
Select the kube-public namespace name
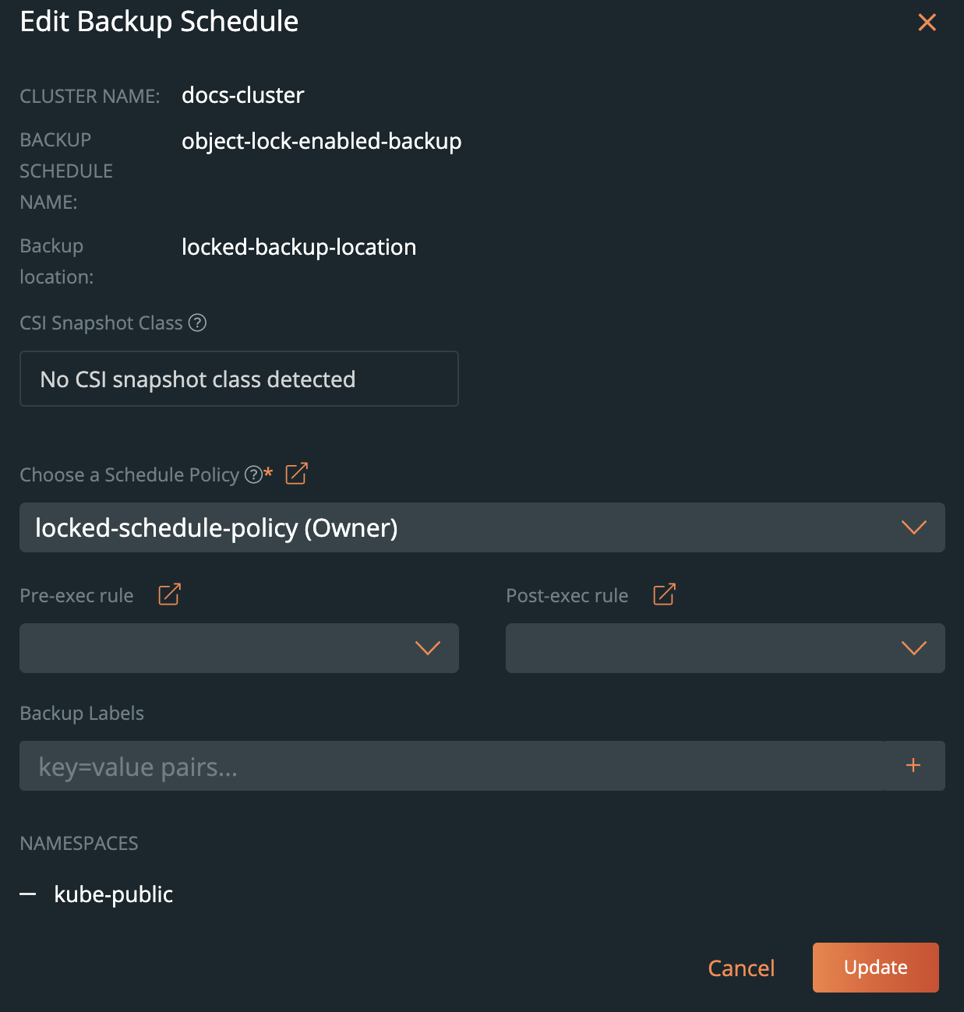pyautogui.click(x=114, y=894)
